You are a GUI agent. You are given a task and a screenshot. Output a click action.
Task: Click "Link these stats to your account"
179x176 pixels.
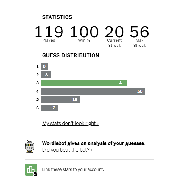pyautogui.click(x=73, y=169)
